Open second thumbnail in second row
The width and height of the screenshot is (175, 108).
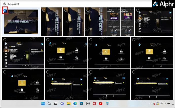(x=66, y=52)
